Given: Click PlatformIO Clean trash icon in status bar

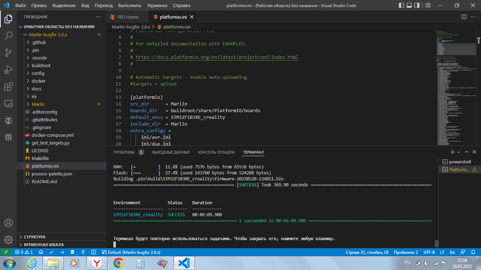Looking at the screenshot, I should tap(72, 252).
